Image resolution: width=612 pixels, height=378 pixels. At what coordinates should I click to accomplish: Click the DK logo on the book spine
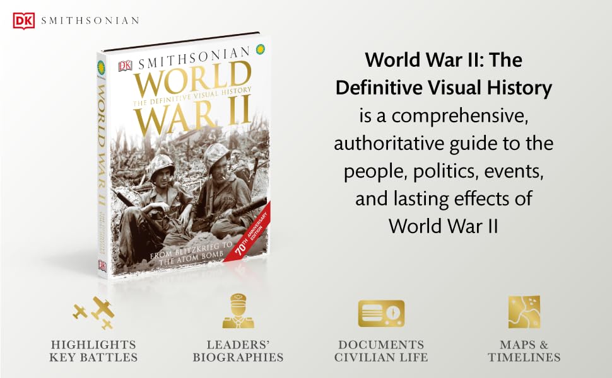click(x=102, y=265)
